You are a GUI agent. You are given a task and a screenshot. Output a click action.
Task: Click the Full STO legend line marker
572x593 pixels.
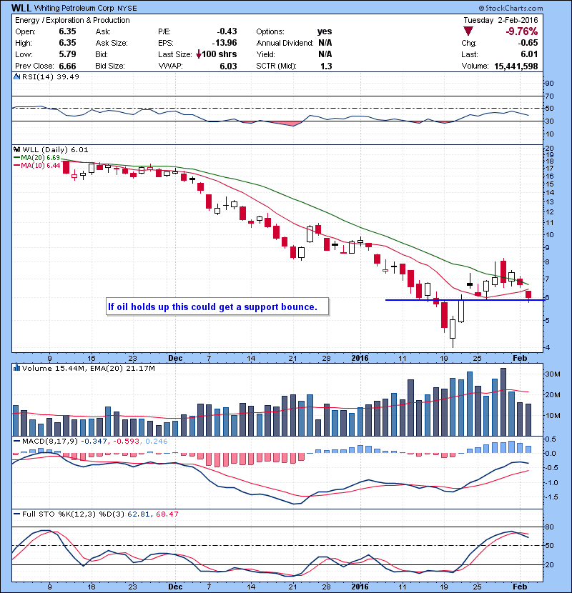[x=16, y=514]
